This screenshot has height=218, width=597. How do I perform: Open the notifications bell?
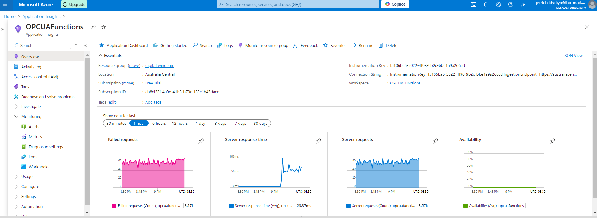tap(486, 4)
